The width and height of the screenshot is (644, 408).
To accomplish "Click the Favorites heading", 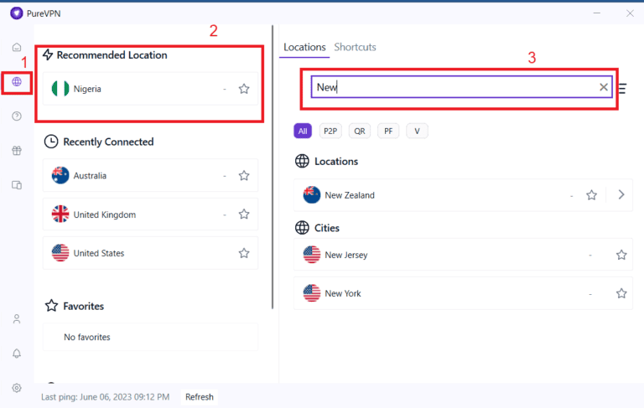I will coord(83,306).
